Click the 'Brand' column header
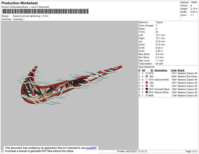The width and height of the screenshot is (199, 154). [x=181, y=70]
